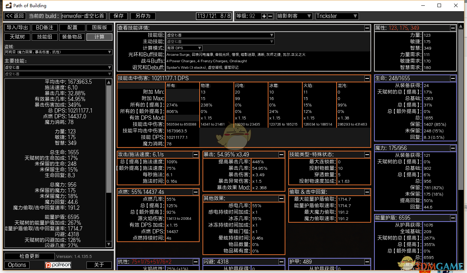This screenshot has width=467, height=273.
Task: Switch to the 天赋树 tab
Action: pos(17,37)
